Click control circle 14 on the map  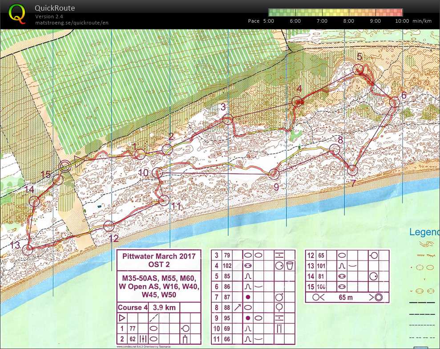(x=34, y=201)
